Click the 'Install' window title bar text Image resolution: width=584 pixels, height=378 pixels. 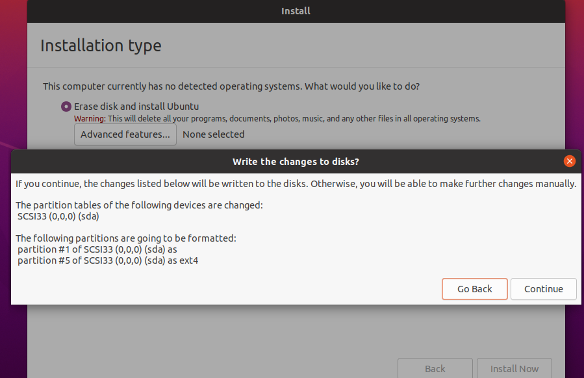296,11
